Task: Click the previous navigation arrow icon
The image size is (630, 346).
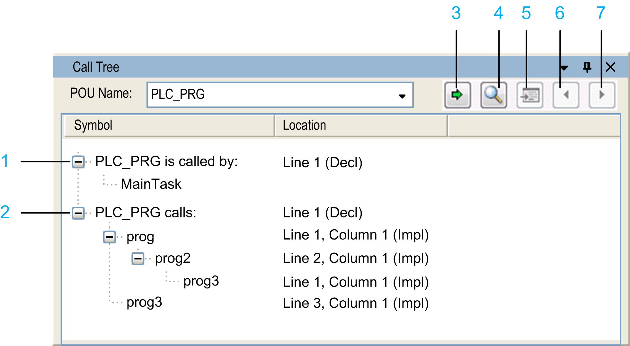Action: (x=566, y=95)
